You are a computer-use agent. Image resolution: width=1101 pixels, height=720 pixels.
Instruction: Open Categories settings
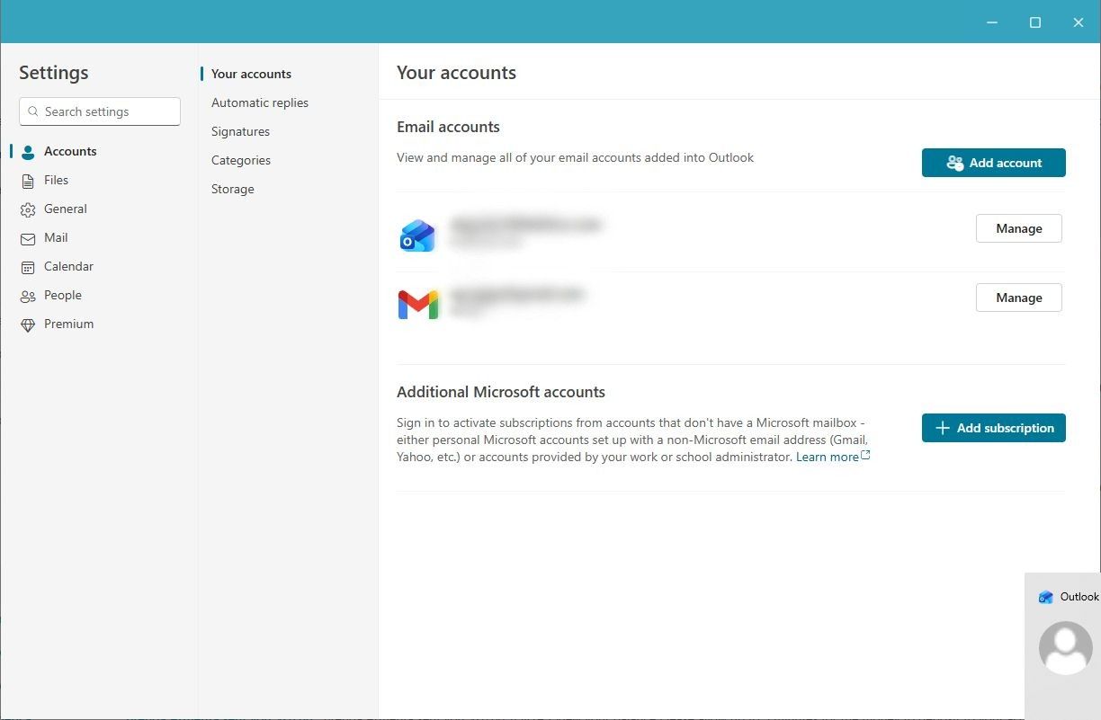[x=241, y=160]
